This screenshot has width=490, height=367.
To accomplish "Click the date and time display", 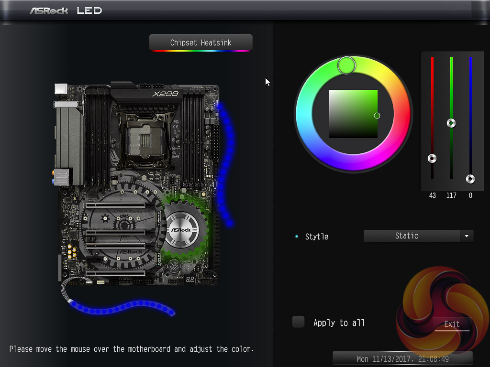I will 403,359.
